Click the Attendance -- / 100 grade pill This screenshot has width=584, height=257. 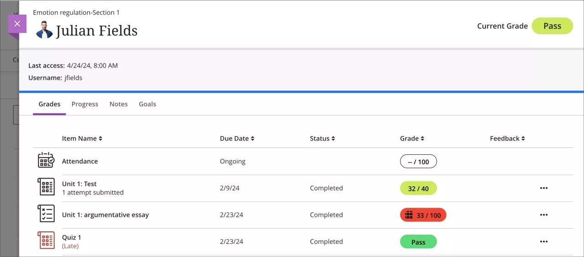click(418, 162)
